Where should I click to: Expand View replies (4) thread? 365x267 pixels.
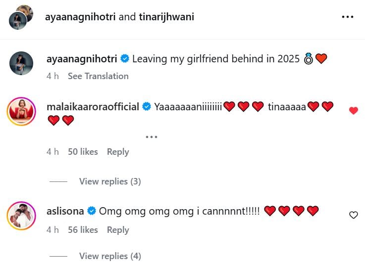click(x=110, y=256)
